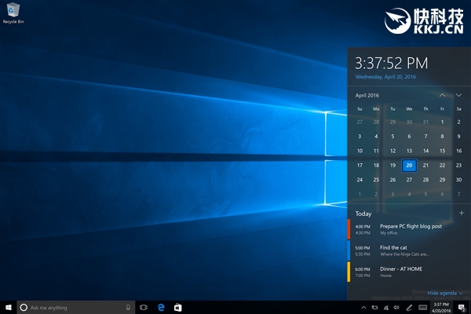Image resolution: width=471 pixels, height=314 pixels.
Task: Click the Cortana microphone icon
Action: coord(127,307)
